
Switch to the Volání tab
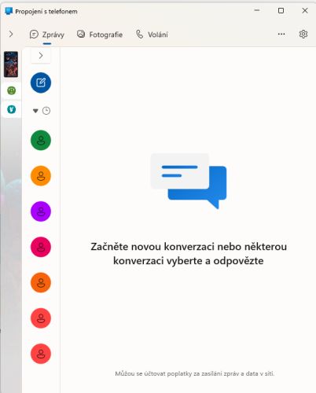[x=152, y=35]
